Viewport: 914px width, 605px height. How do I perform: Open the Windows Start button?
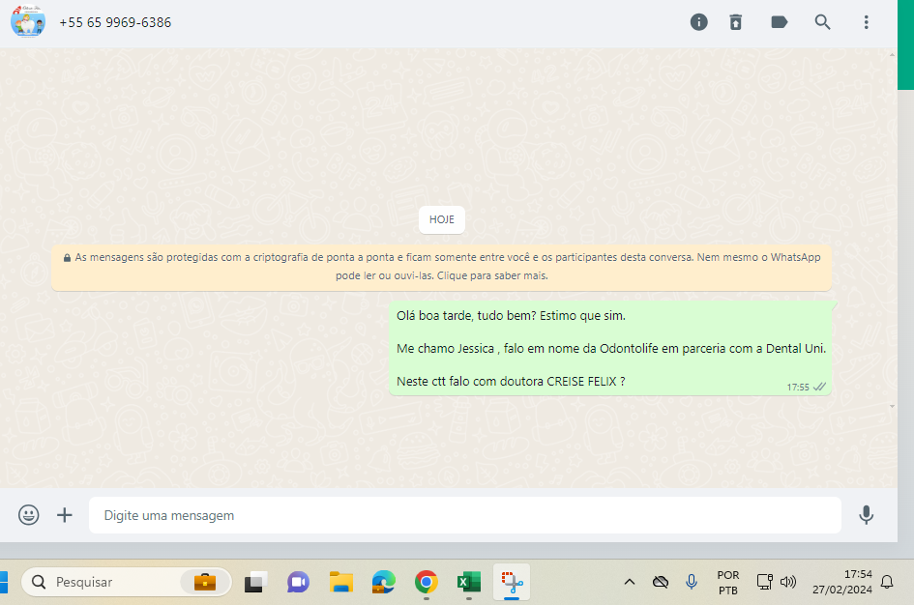click(x=3, y=582)
